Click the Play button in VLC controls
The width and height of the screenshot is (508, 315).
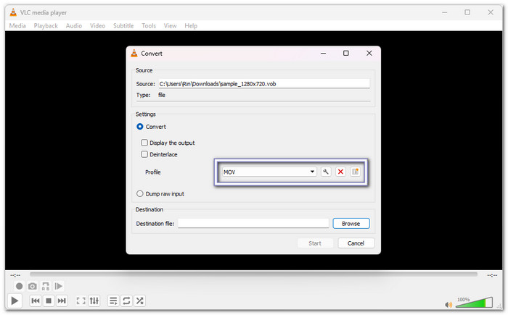tap(15, 301)
